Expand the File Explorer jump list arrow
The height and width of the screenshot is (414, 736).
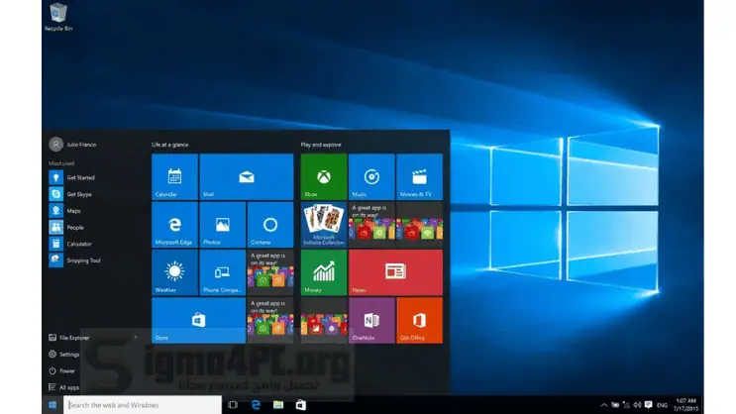[135, 338]
